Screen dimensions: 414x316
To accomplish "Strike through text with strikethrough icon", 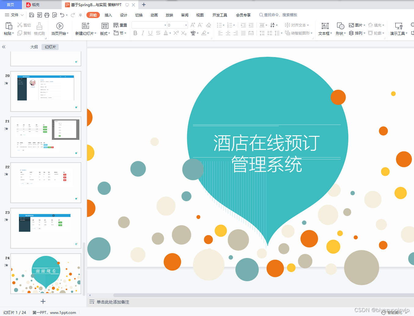I will (x=158, y=33).
